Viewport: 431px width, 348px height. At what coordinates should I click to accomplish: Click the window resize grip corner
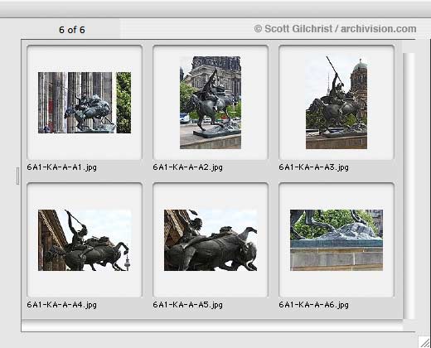tap(424, 342)
